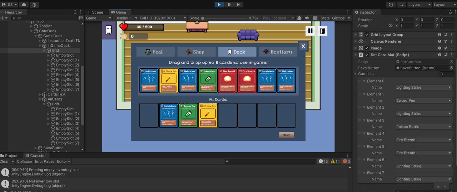Toggle Console info messages count 18
The height and width of the screenshot is (192, 457).
pyautogui.click(x=323, y=161)
